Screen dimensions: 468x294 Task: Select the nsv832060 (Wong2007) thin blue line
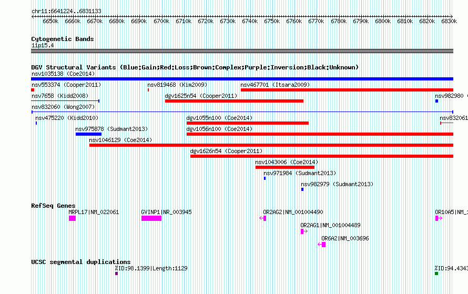[x=242, y=112]
